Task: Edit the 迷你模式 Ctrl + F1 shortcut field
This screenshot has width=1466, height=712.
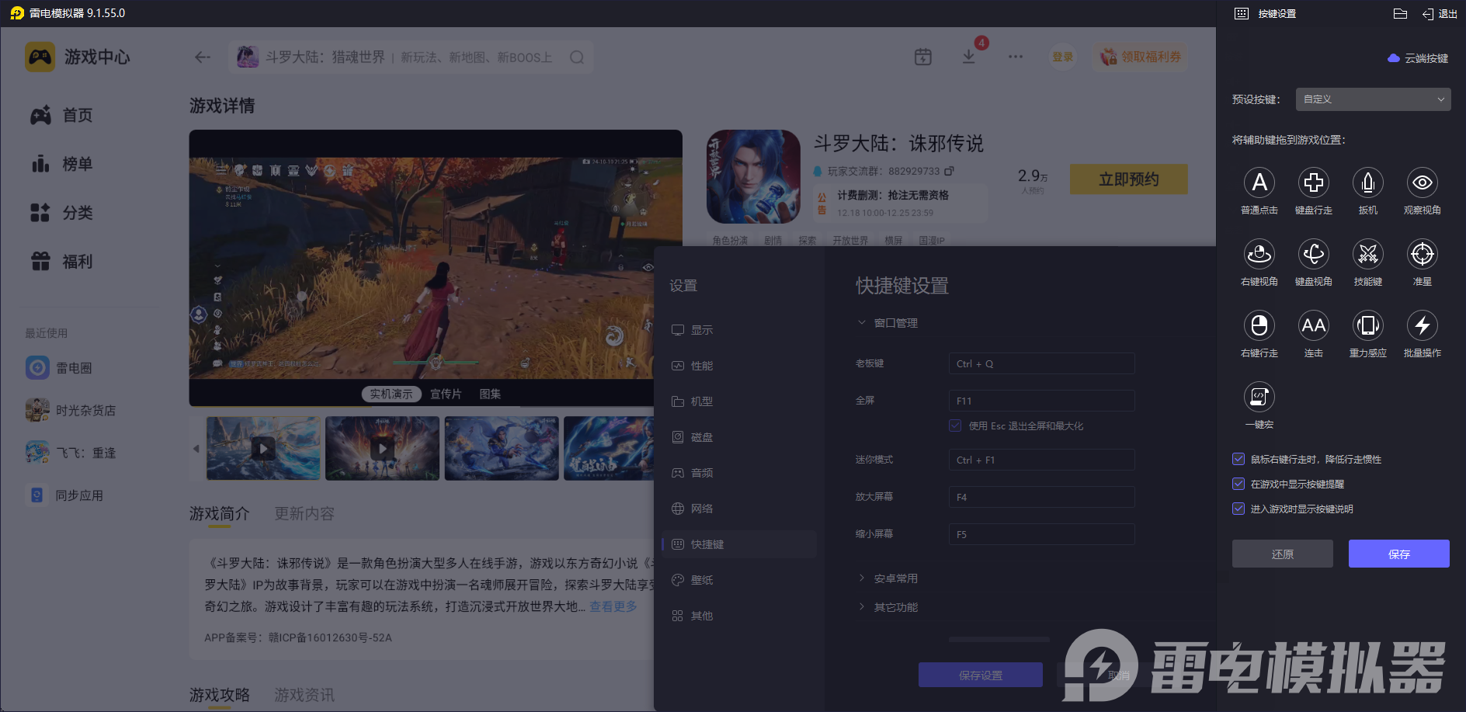Action: pos(1041,460)
